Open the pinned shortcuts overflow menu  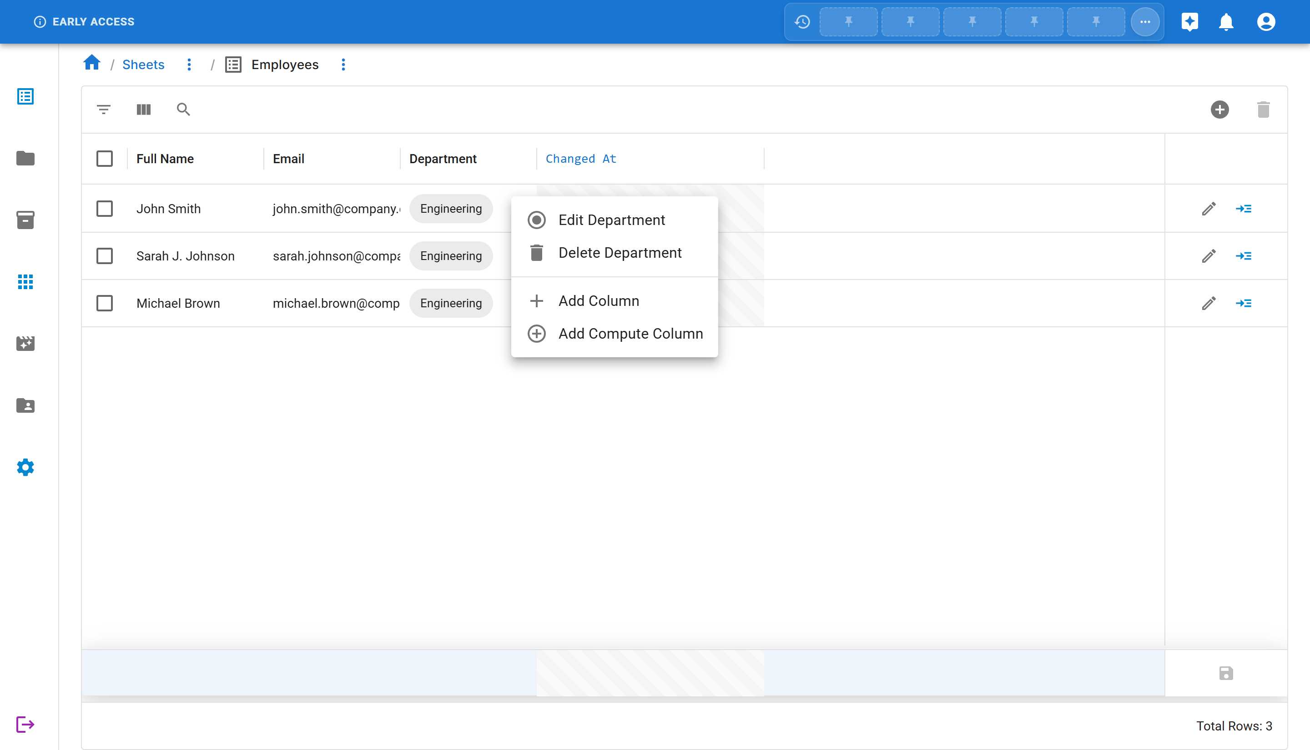pos(1145,22)
